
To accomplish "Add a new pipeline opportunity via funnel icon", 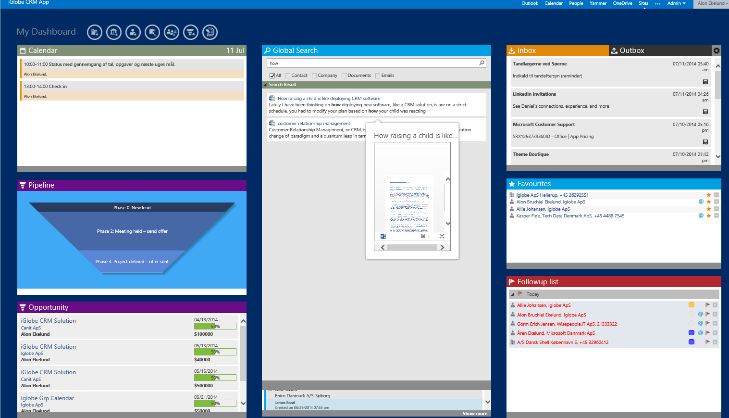I will (191, 32).
